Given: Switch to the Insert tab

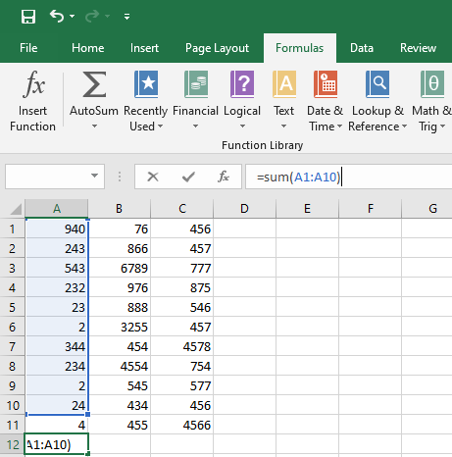Looking at the screenshot, I should 144,48.
